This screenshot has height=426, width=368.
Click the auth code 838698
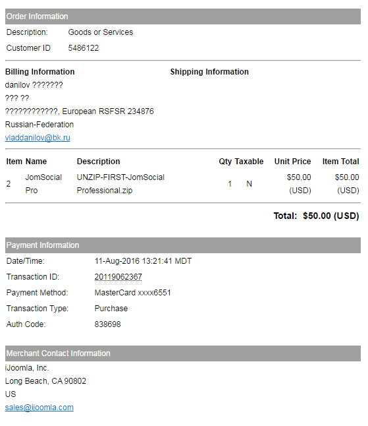107,324
